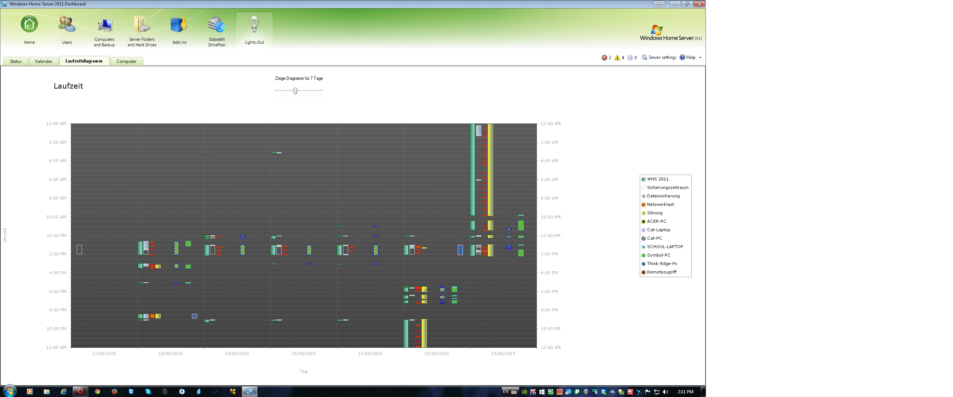
Task: Click Sitzung legend entry
Action: click(652, 213)
